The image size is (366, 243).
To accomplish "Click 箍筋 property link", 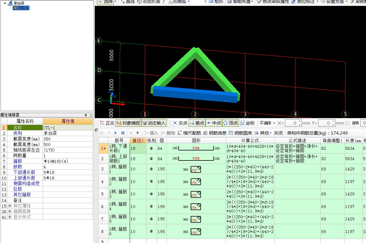I will point(18,161).
